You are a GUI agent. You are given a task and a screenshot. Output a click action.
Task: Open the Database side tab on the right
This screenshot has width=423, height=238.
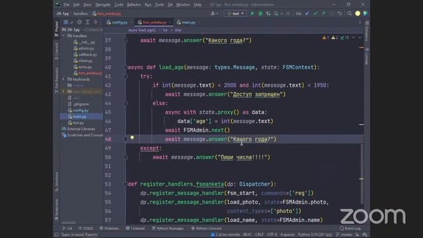(367, 31)
